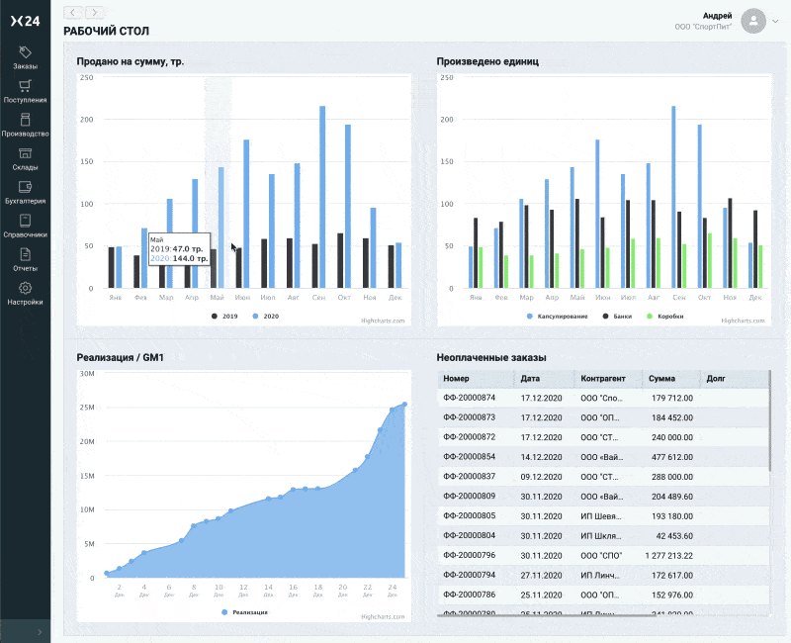Open the Настройки gear icon
Image resolution: width=791 pixels, height=643 pixels.
25,288
